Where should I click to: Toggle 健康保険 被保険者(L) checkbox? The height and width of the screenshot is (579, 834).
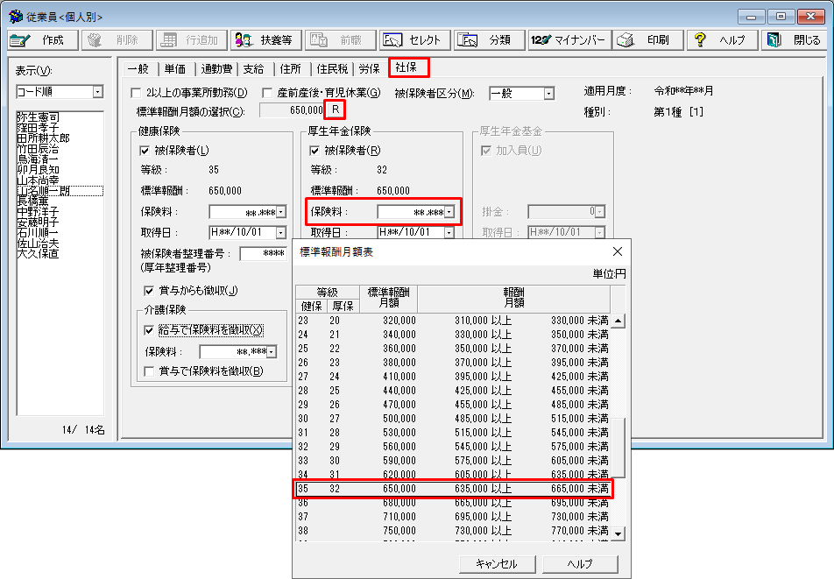coord(145,151)
